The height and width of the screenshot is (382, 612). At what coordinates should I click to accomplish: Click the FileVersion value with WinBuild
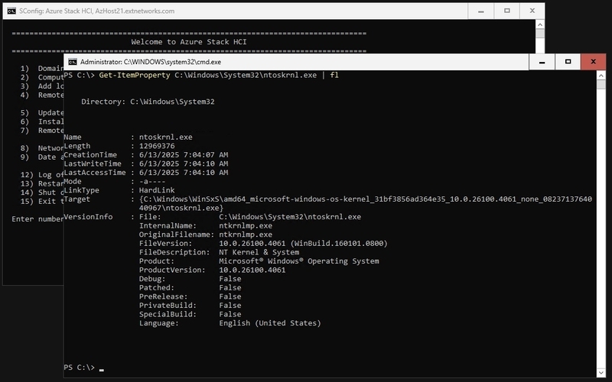coord(303,244)
